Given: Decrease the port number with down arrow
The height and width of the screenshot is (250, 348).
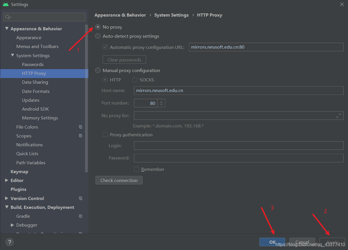Looking at the screenshot, I should coord(161,105).
